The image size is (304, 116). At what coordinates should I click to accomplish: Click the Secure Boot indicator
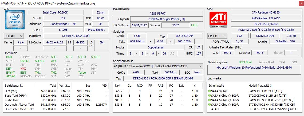tap(266, 62)
